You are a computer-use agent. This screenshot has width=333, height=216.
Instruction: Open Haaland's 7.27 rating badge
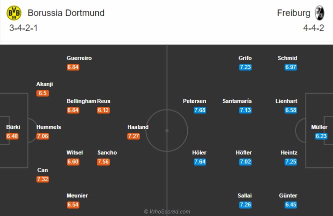point(134,136)
